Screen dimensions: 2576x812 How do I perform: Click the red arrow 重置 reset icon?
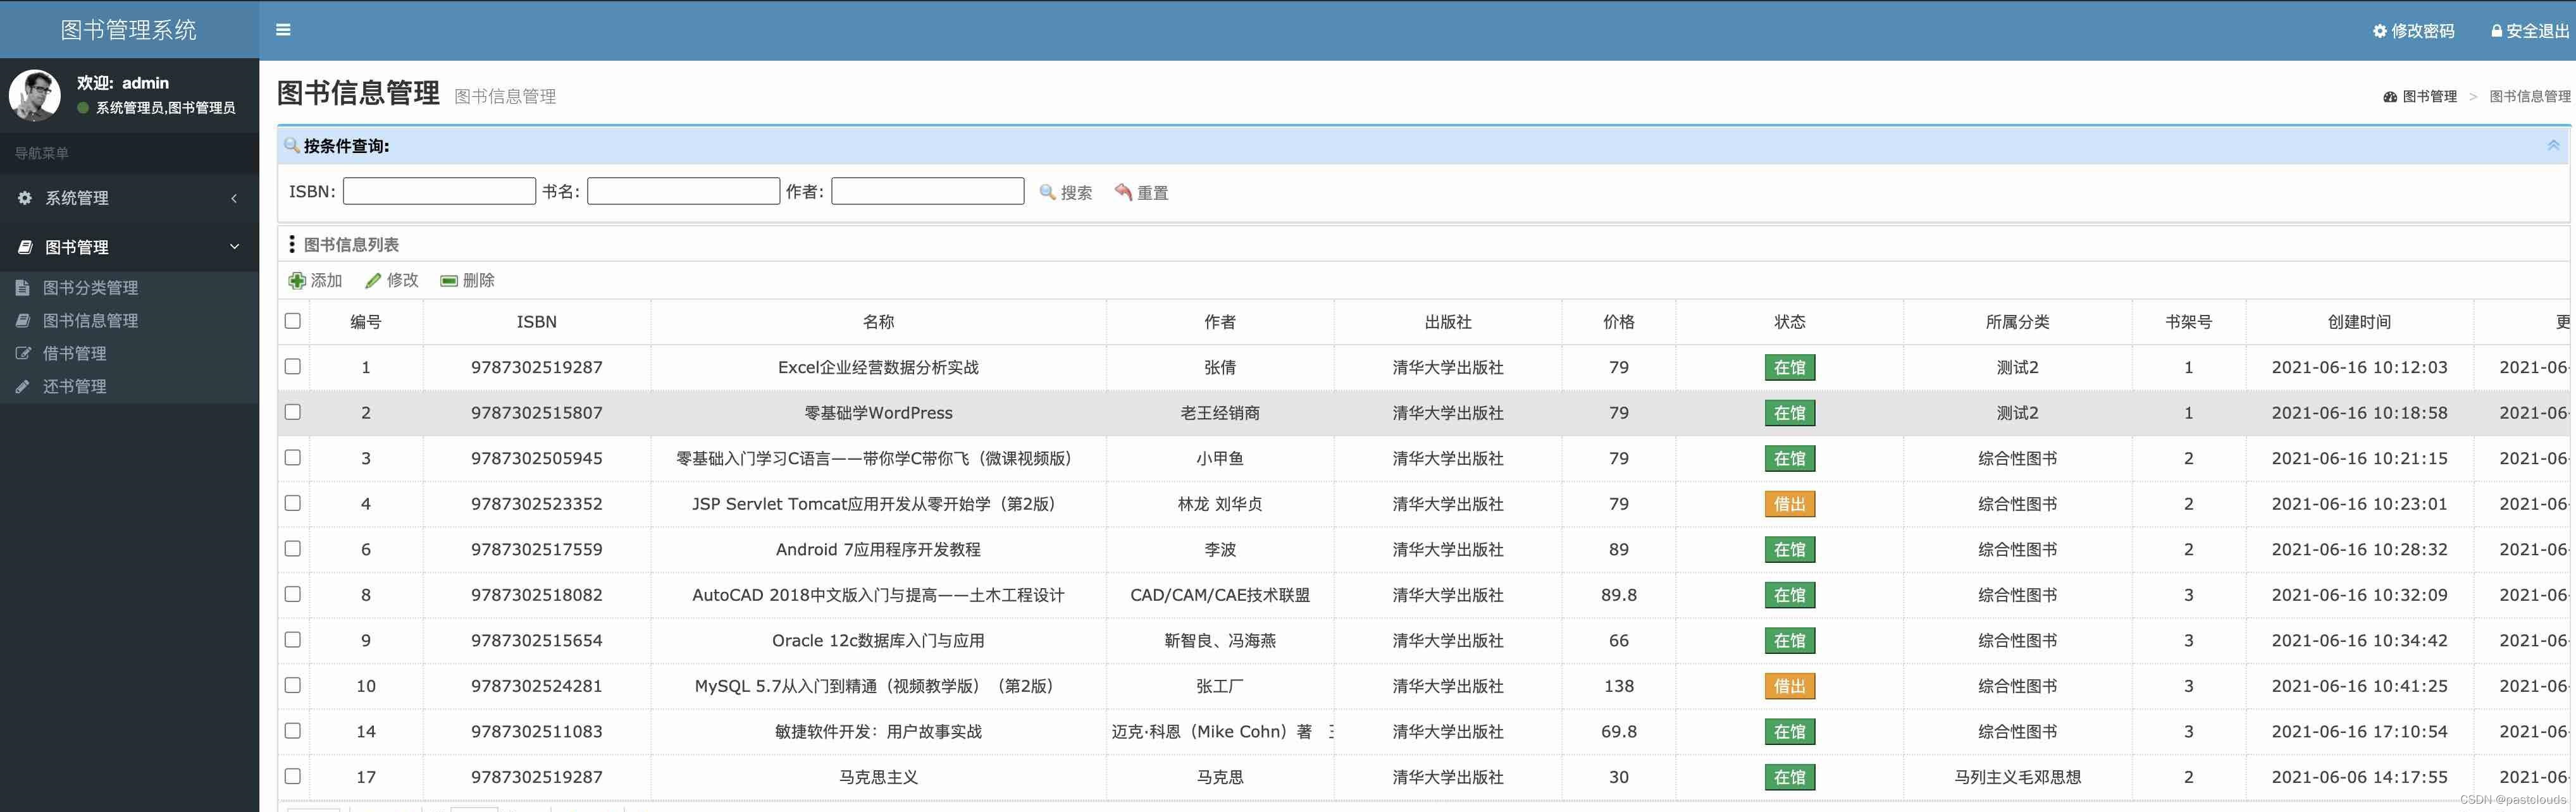click(1123, 192)
